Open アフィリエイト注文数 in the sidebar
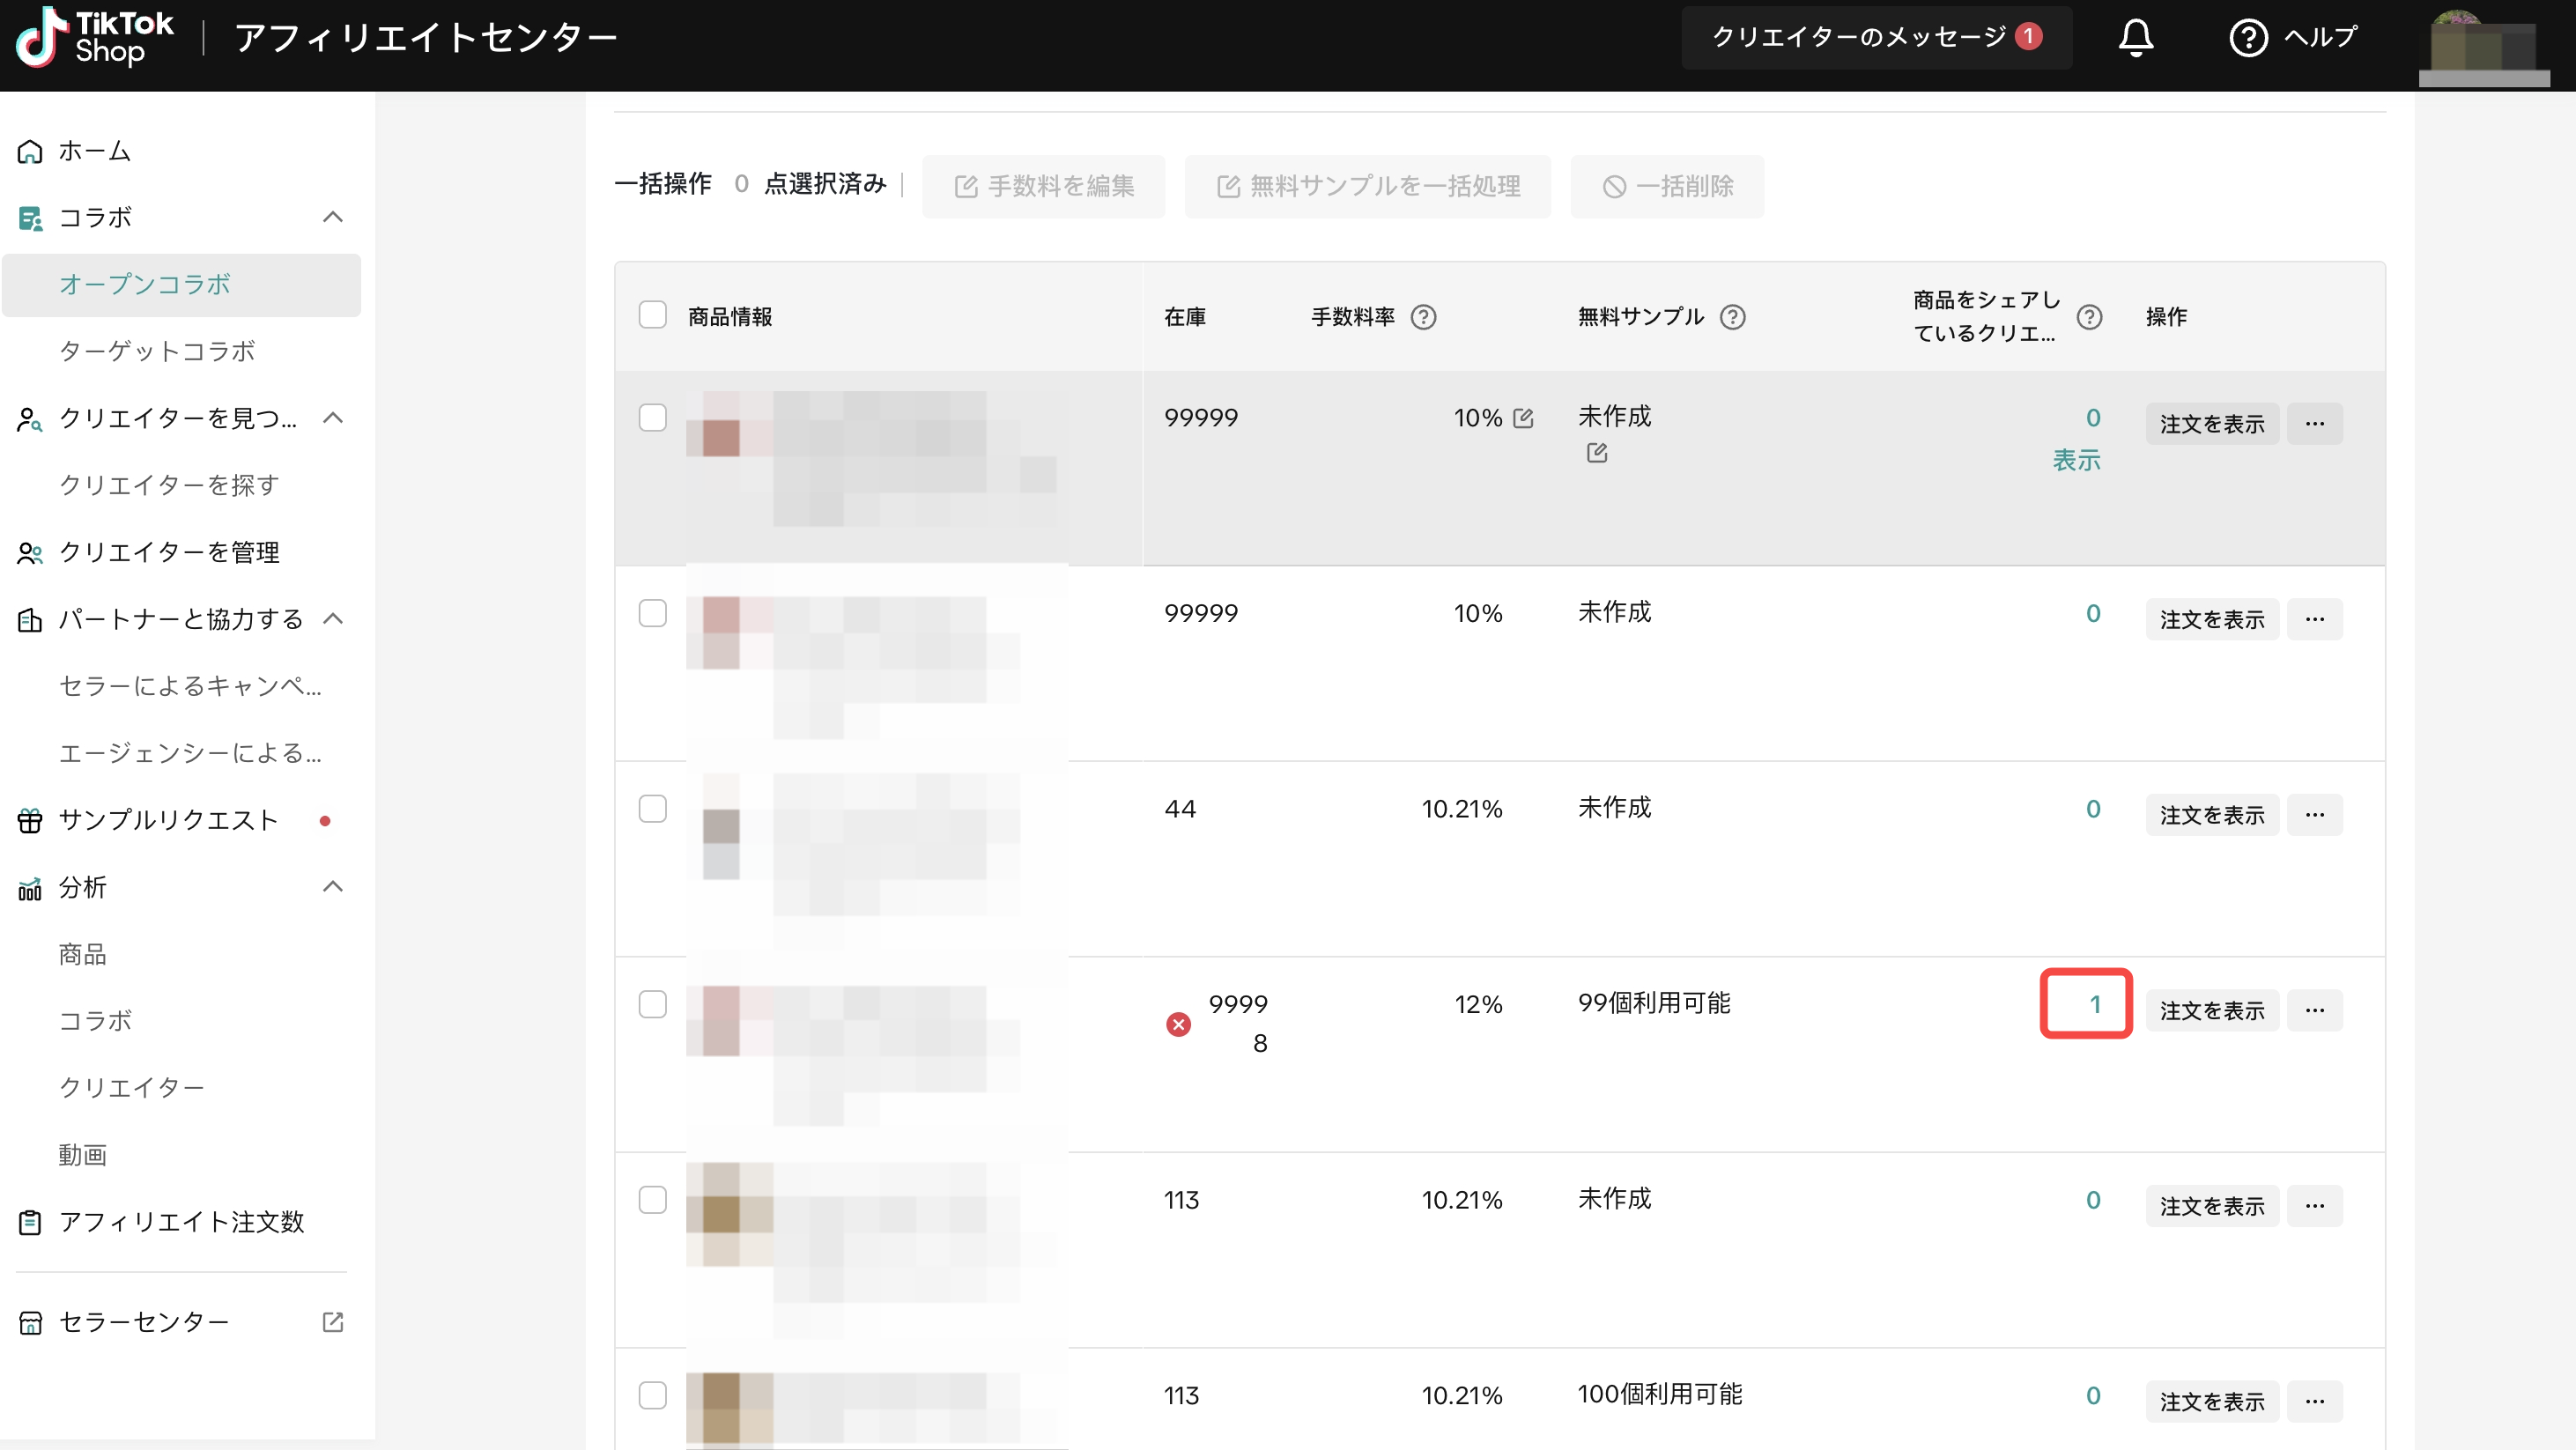2576x1450 pixels. pos(180,1222)
